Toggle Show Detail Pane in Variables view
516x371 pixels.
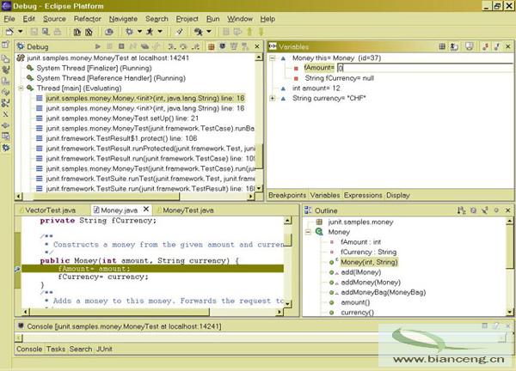[469, 46]
